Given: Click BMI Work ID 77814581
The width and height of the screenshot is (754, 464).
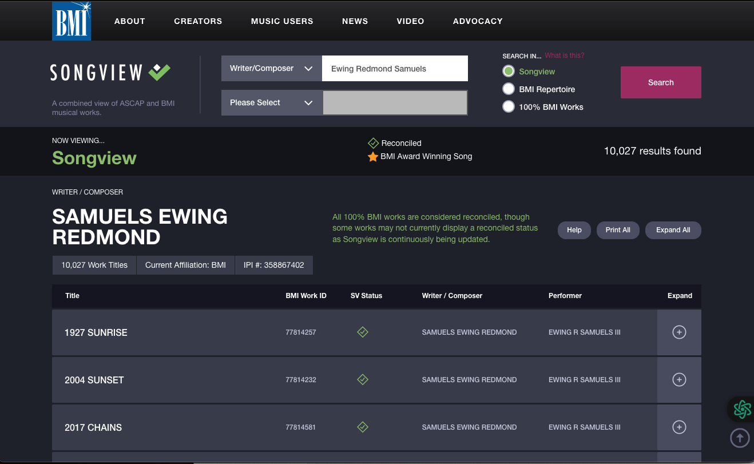Looking at the screenshot, I should click(301, 427).
